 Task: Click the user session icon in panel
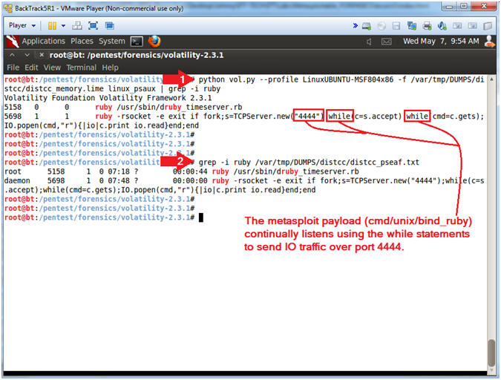click(490, 42)
